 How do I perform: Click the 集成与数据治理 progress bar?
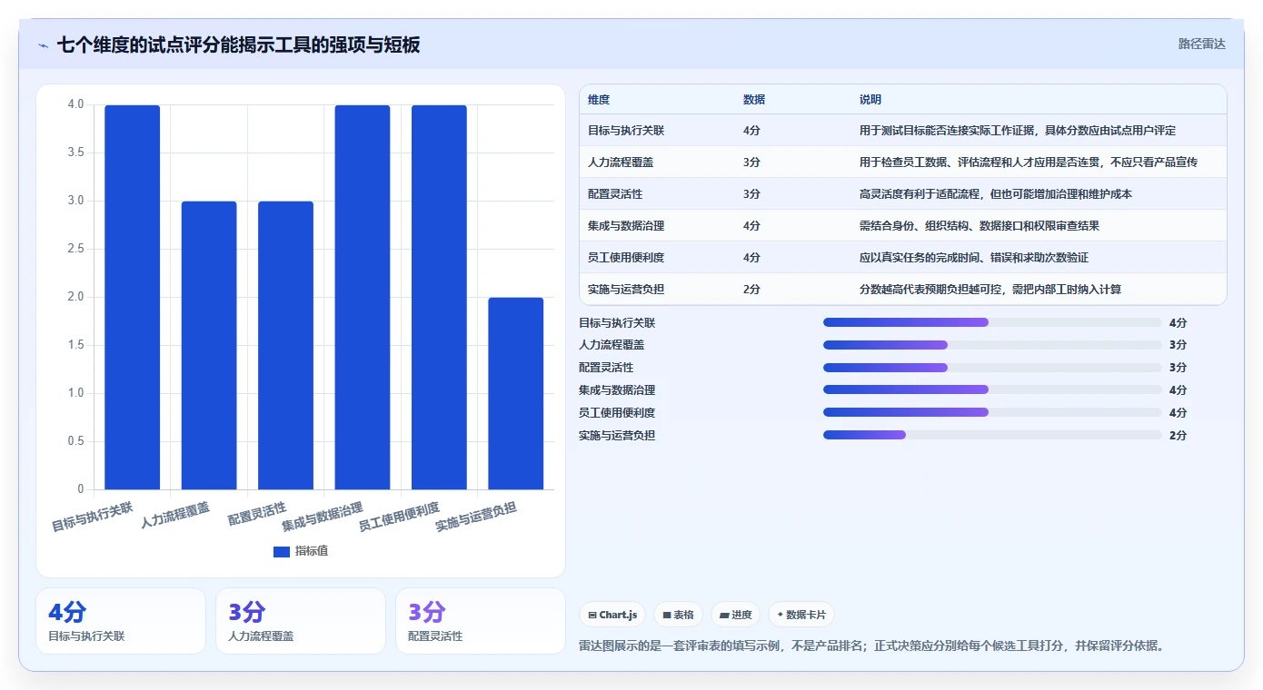[x=992, y=389]
